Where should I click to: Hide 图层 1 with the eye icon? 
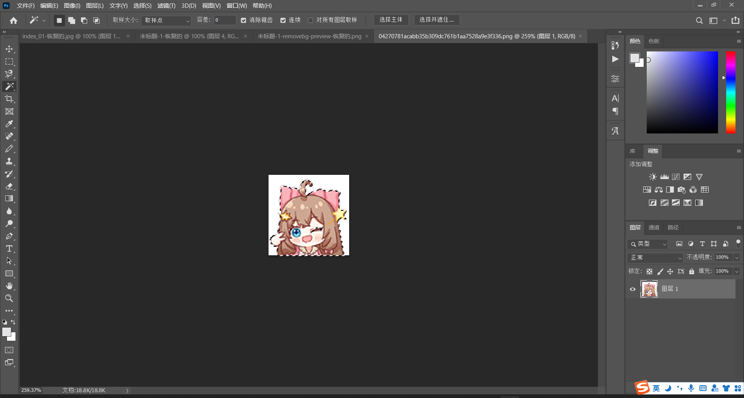coord(633,289)
